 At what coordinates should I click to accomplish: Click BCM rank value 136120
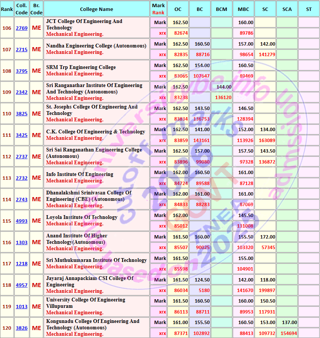[x=223, y=98]
